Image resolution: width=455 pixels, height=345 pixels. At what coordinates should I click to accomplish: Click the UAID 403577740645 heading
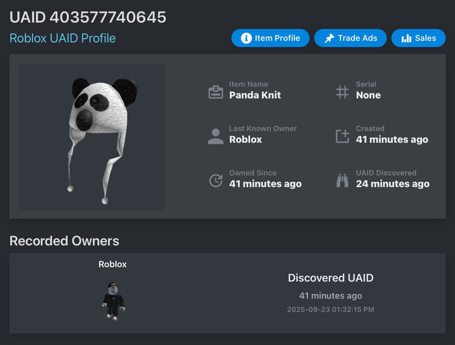pos(88,17)
